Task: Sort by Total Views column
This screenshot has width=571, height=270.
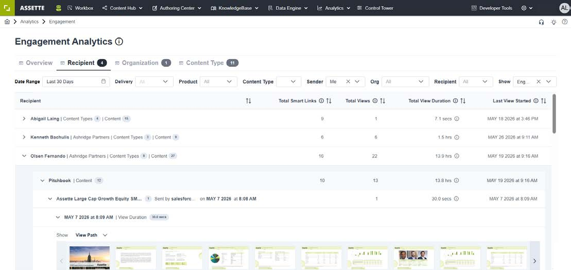Action: [383, 101]
